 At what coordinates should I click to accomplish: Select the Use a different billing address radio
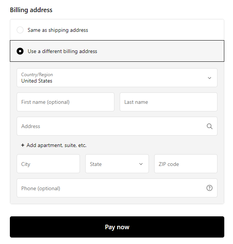click(20, 51)
